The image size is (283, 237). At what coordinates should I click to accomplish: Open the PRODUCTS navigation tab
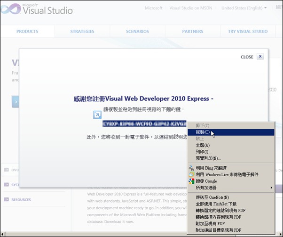[27, 31]
